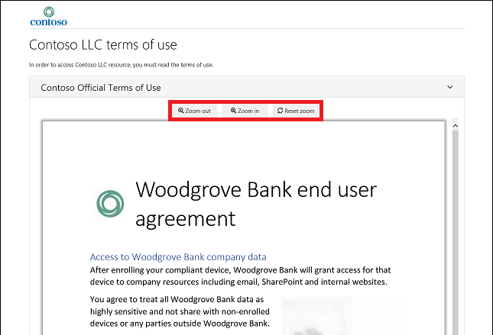Viewport: 493px width, 335px height.
Task: Click the 'In order to access Contoso LLC resource' text
Action: point(121,65)
